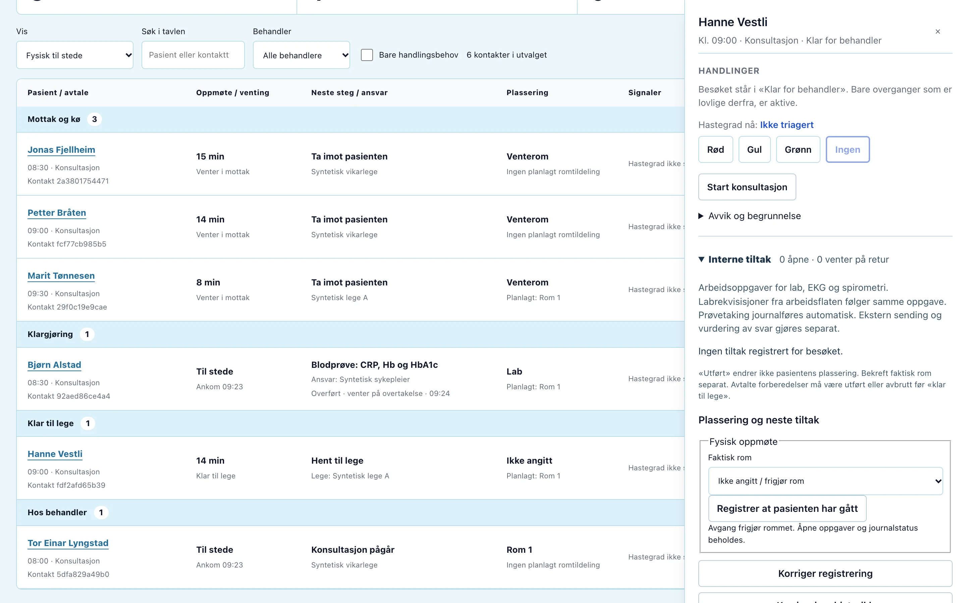Click the 8 min waiting time for Marit Tønnesen
The width and height of the screenshot is (966, 603).
pos(208,282)
